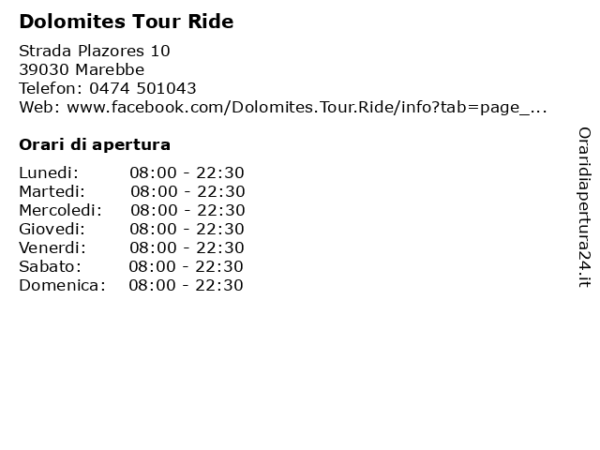Click the Giovedi opening hours value

187,229
